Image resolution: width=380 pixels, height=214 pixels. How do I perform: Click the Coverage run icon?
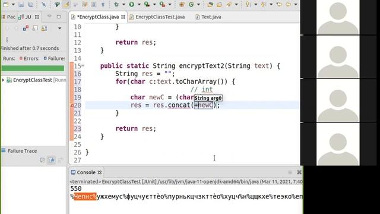(x=147, y=4)
